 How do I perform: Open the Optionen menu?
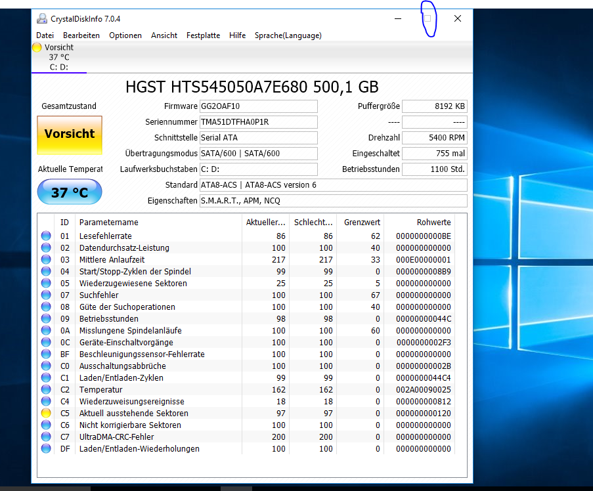click(125, 35)
